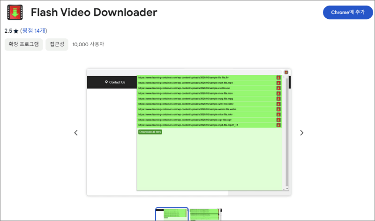Open the 평점 14개 ratings link
The image size is (375, 221).
pos(34,31)
